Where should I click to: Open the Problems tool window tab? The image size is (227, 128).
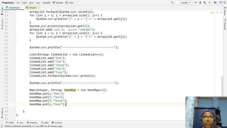(x=32, y=123)
